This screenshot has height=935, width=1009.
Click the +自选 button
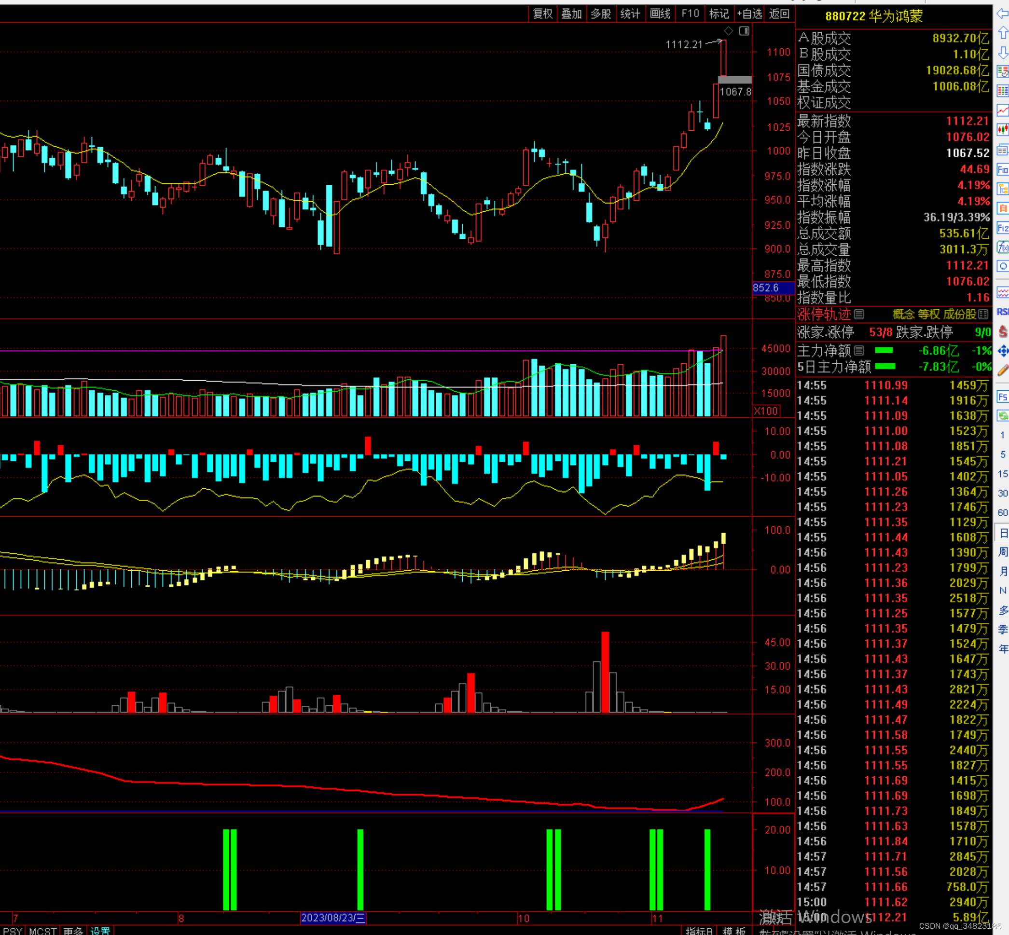click(749, 14)
